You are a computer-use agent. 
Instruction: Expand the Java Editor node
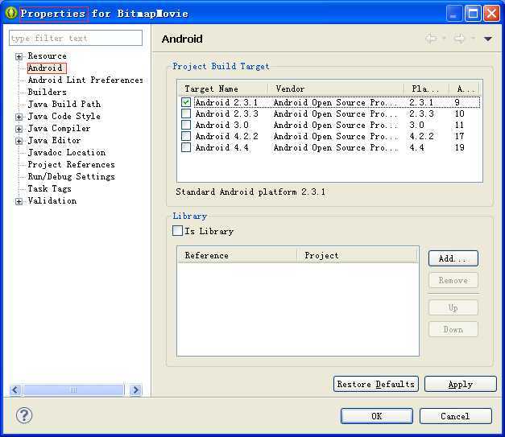point(19,141)
